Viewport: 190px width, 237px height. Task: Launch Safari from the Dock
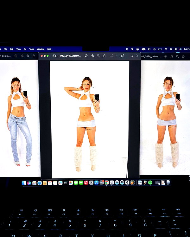click(x=40, y=183)
